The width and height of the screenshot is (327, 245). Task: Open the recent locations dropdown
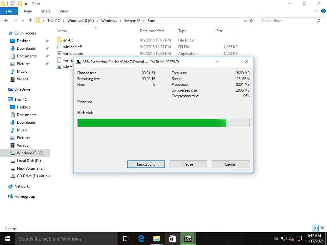click(23, 21)
